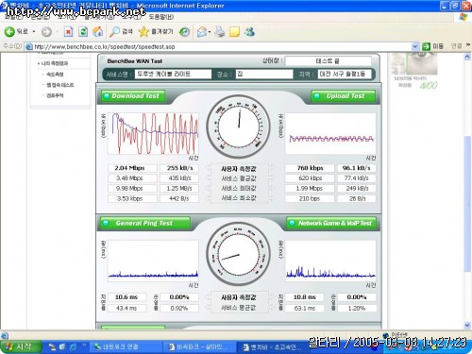
Task: Click the '3.48 Mbps' service average value
Action: click(x=132, y=178)
